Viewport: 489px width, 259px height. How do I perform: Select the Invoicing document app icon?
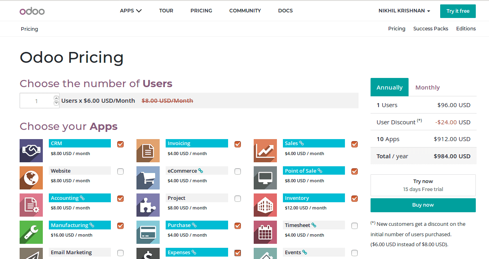click(x=148, y=151)
